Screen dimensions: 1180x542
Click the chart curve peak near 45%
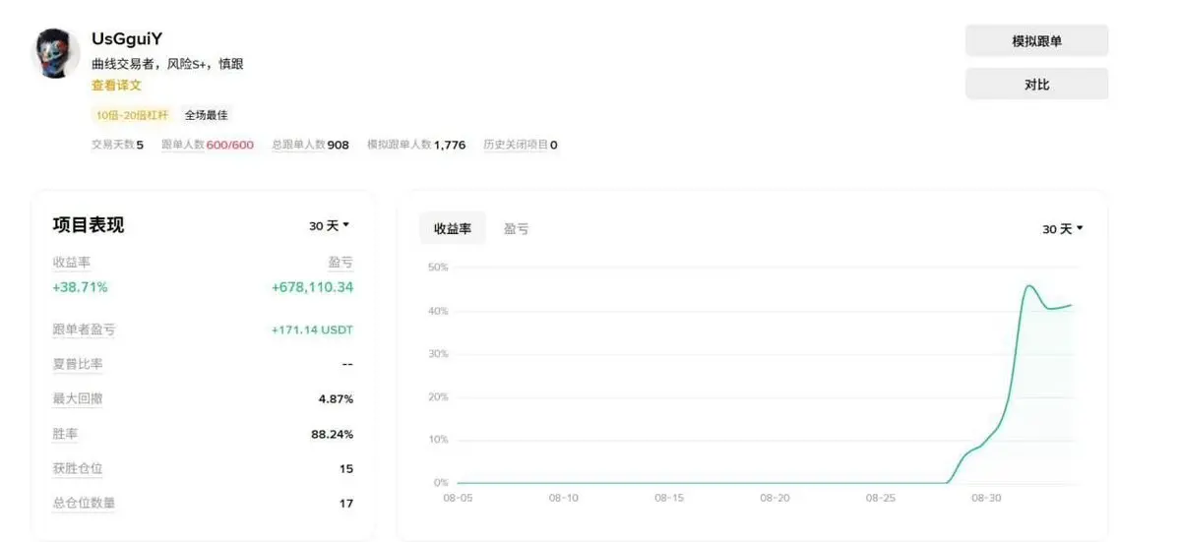(x=1028, y=285)
